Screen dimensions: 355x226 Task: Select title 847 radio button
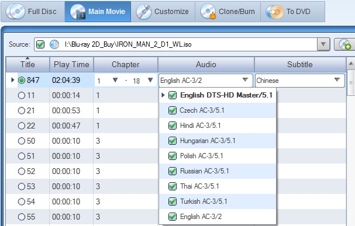[22, 80]
